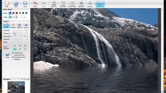Select highlighted bottom-left water direction
The height and width of the screenshot is (93, 166).
[x=15, y=49]
